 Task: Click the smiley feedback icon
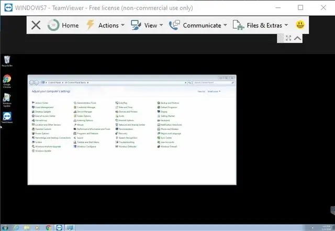pos(300,25)
